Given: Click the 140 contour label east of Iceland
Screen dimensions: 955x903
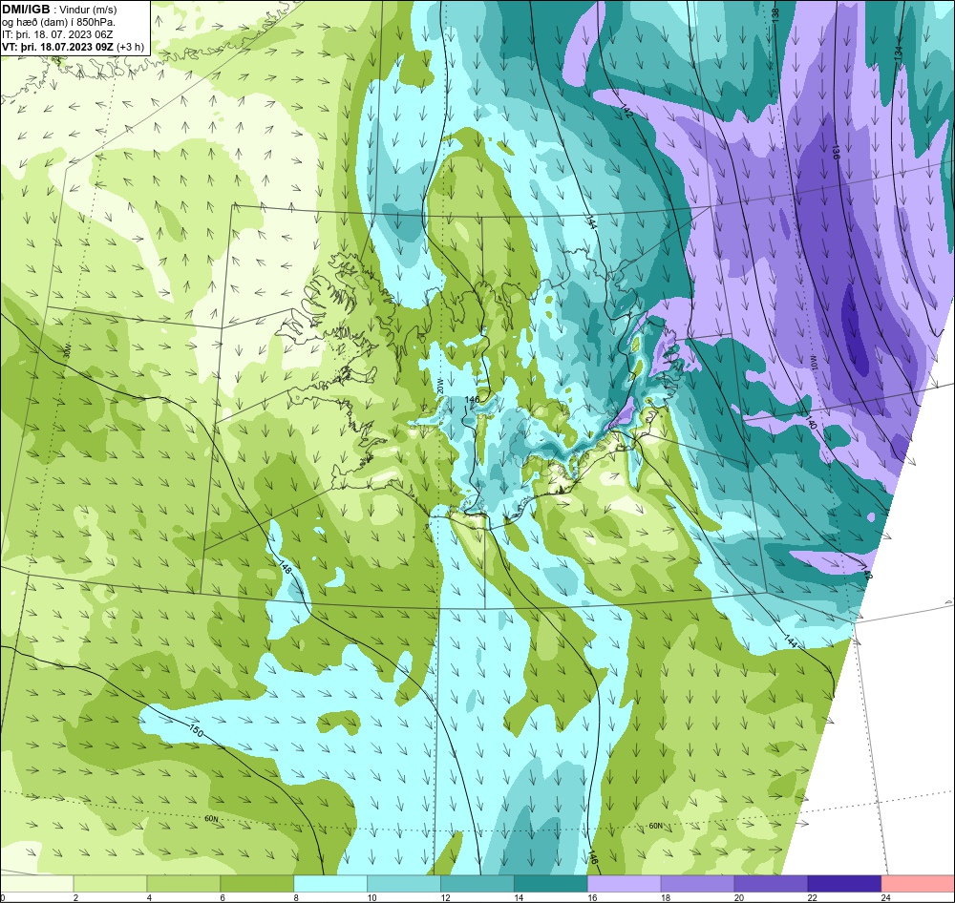Looking at the screenshot, I should tap(811, 422).
